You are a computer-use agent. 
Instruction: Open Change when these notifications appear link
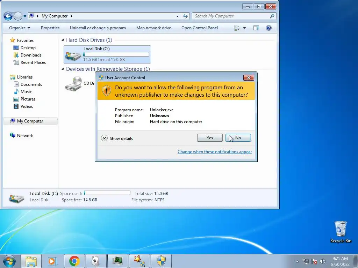pos(215,152)
